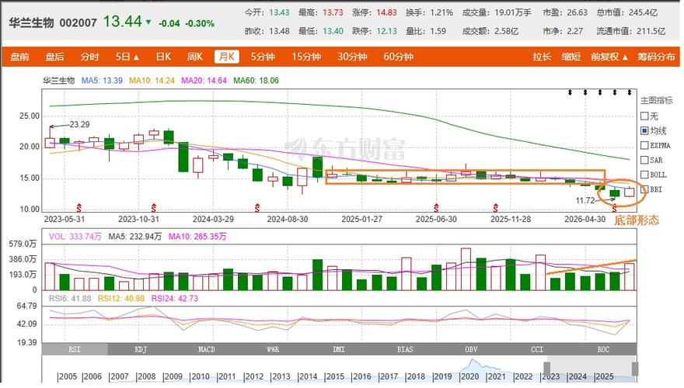Click the VOL: 333.74万 volume label
Screen dimensions: 684x388
75,237
